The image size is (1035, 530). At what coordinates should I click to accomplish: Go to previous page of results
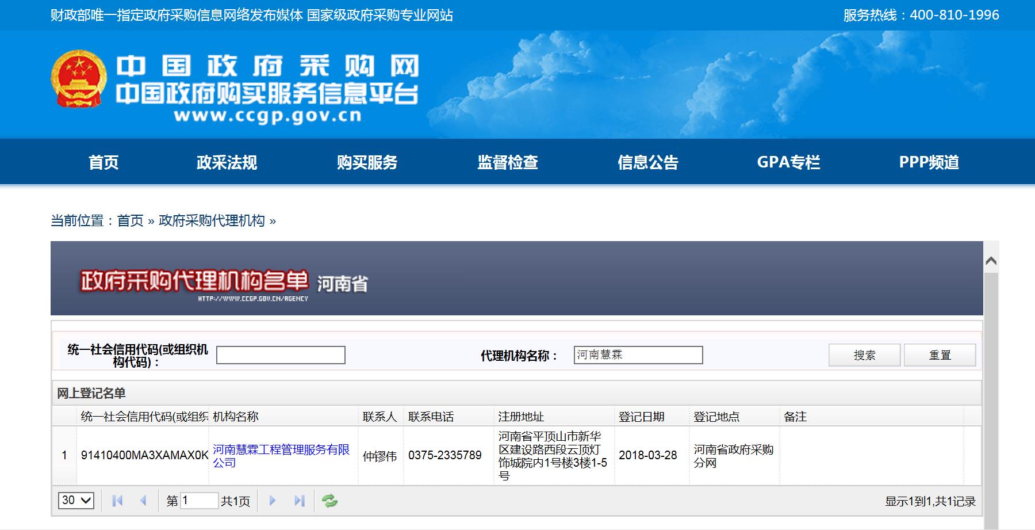143,501
